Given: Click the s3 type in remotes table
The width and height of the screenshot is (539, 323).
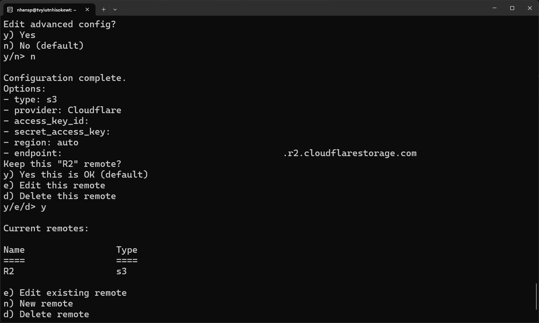Looking at the screenshot, I should click(x=121, y=271).
